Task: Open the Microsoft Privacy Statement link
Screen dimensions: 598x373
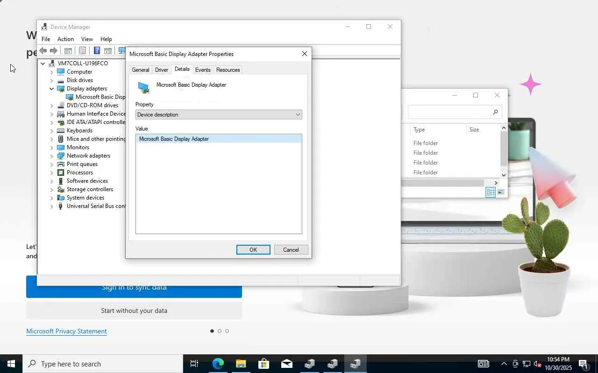Action: pos(67,331)
